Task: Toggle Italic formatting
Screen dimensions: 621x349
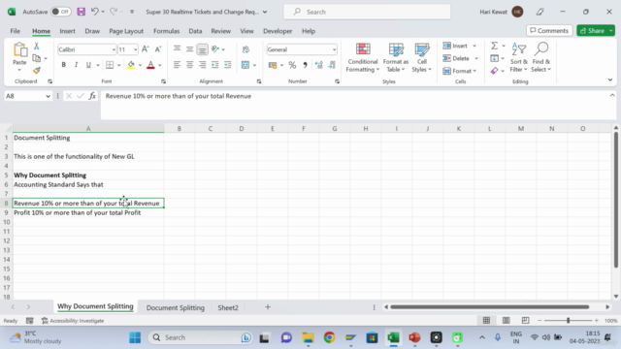Action: click(x=76, y=65)
